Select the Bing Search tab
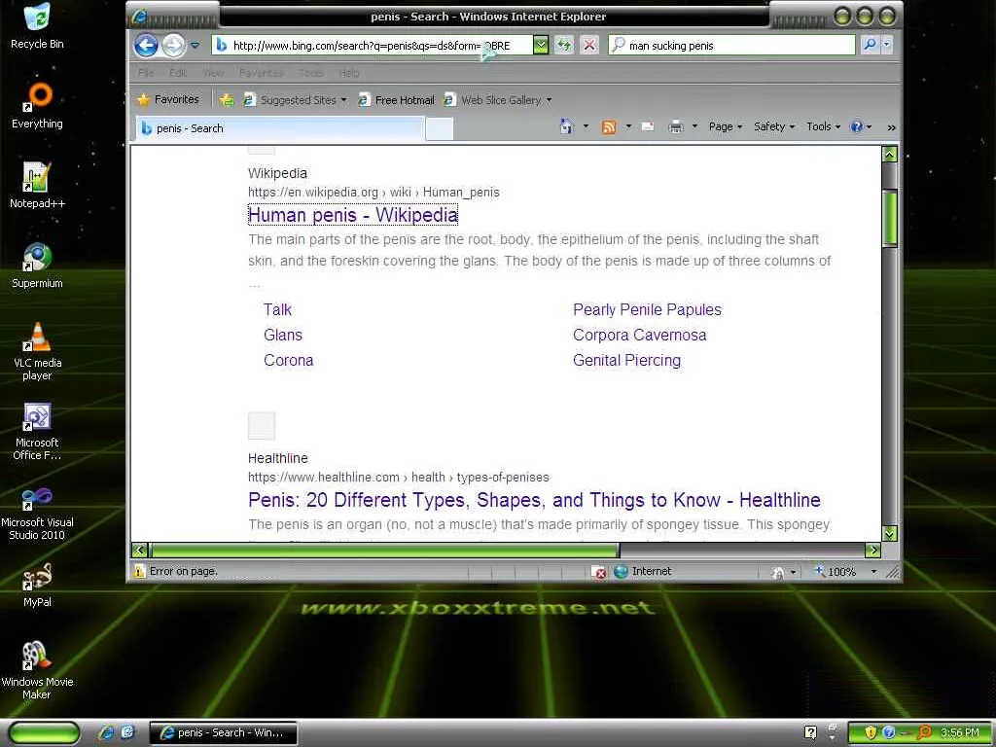Screen dimensions: 996x747 click(x=279, y=128)
